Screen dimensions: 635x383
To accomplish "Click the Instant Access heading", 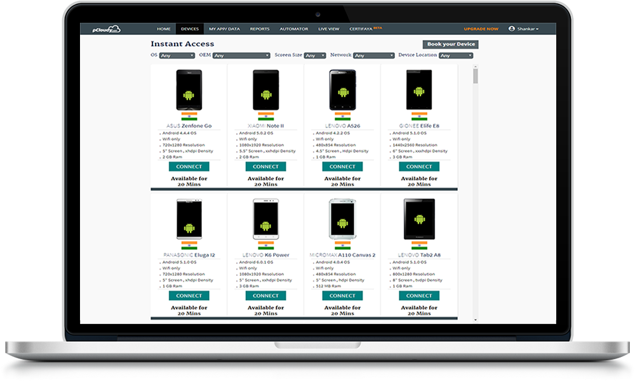I will click(182, 44).
